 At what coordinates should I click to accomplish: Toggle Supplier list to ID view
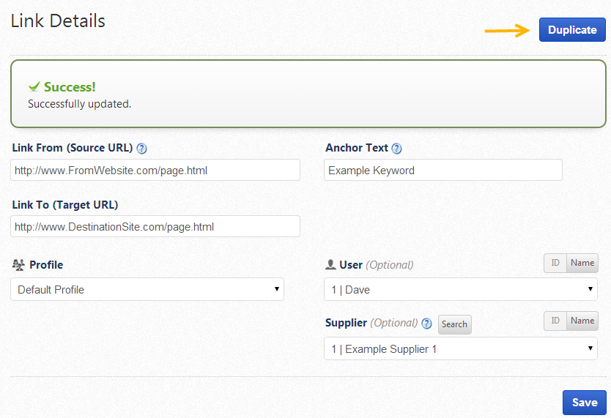tap(555, 321)
